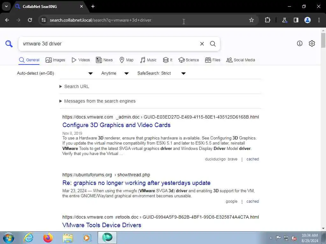Viewport: 326px width, 244px height.
Task: Switch to the It tab
Action: point(167,60)
